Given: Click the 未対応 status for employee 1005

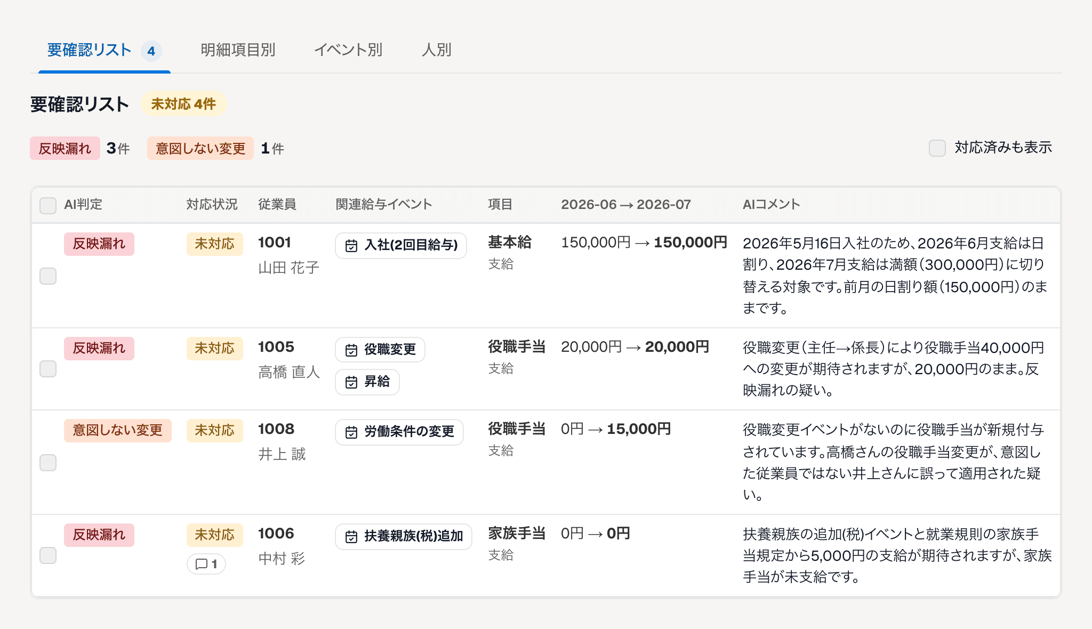Looking at the screenshot, I should [x=215, y=348].
